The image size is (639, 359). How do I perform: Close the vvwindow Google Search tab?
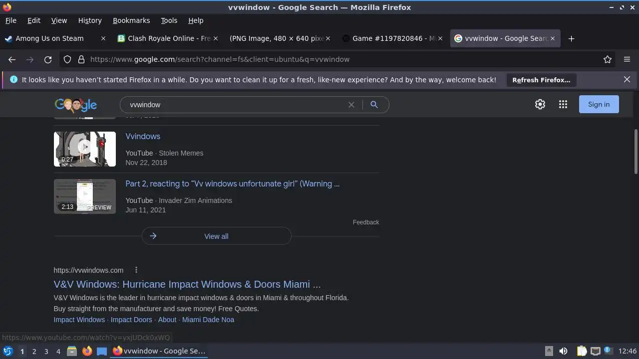pos(553,38)
